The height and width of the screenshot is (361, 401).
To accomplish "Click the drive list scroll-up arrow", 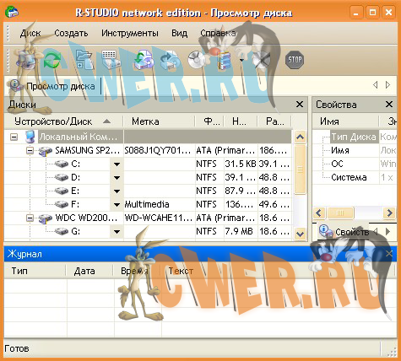I will (300, 137).
